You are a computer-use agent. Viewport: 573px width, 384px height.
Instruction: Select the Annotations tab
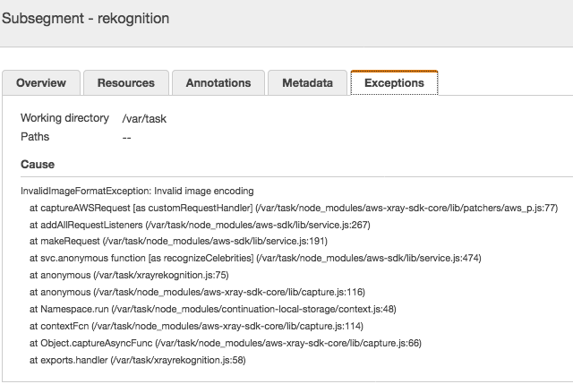pyautogui.click(x=218, y=83)
